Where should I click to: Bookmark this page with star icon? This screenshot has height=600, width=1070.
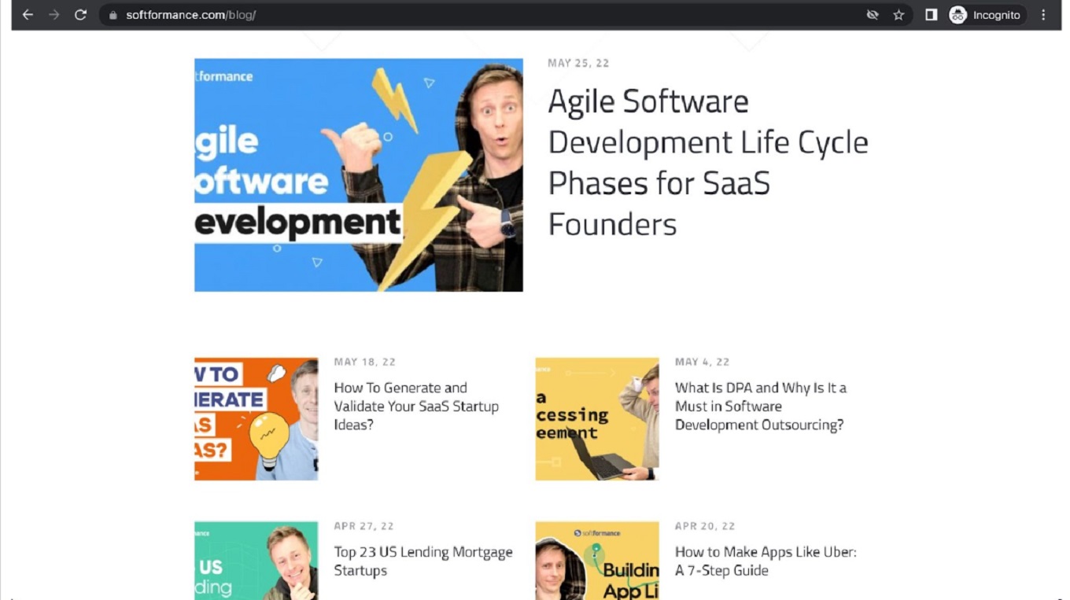(x=898, y=15)
